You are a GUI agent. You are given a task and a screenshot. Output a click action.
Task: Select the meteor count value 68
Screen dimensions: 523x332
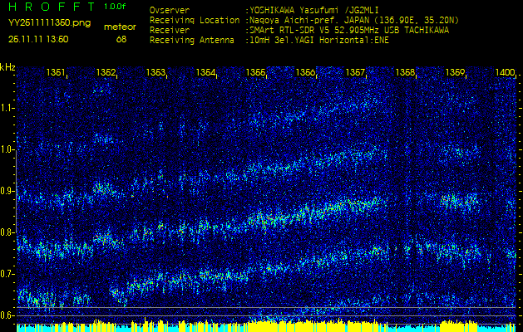point(121,39)
